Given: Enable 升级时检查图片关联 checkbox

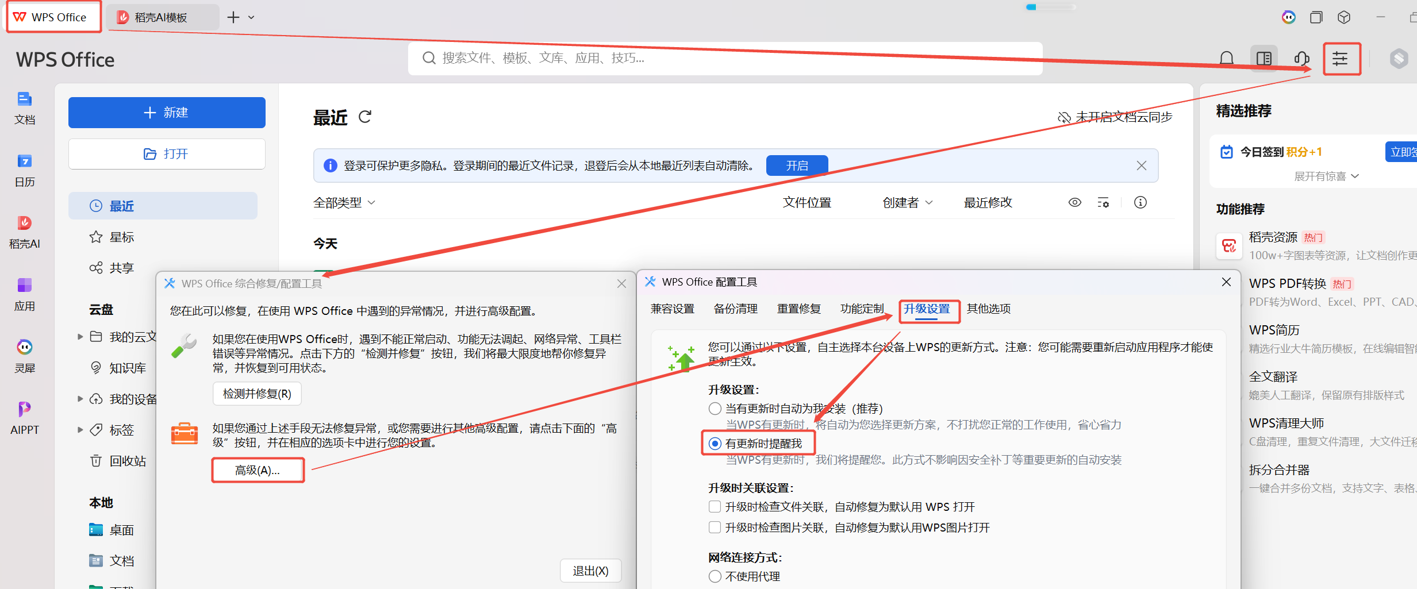Looking at the screenshot, I should click(715, 528).
